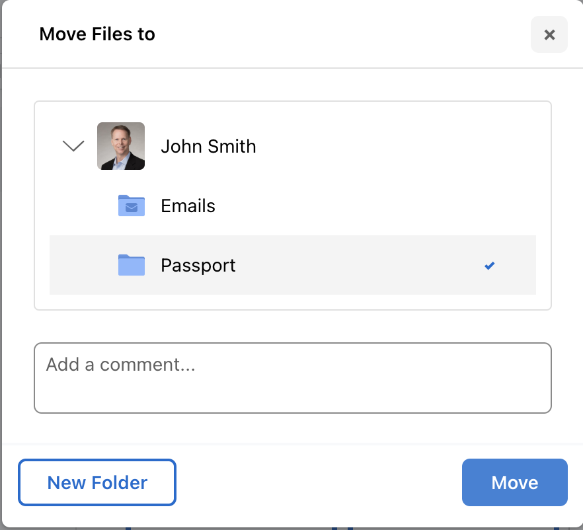The width and height of the screenshot is (583, 530).
Task: Create a New Folder
Action: click(x=97, y=482)
